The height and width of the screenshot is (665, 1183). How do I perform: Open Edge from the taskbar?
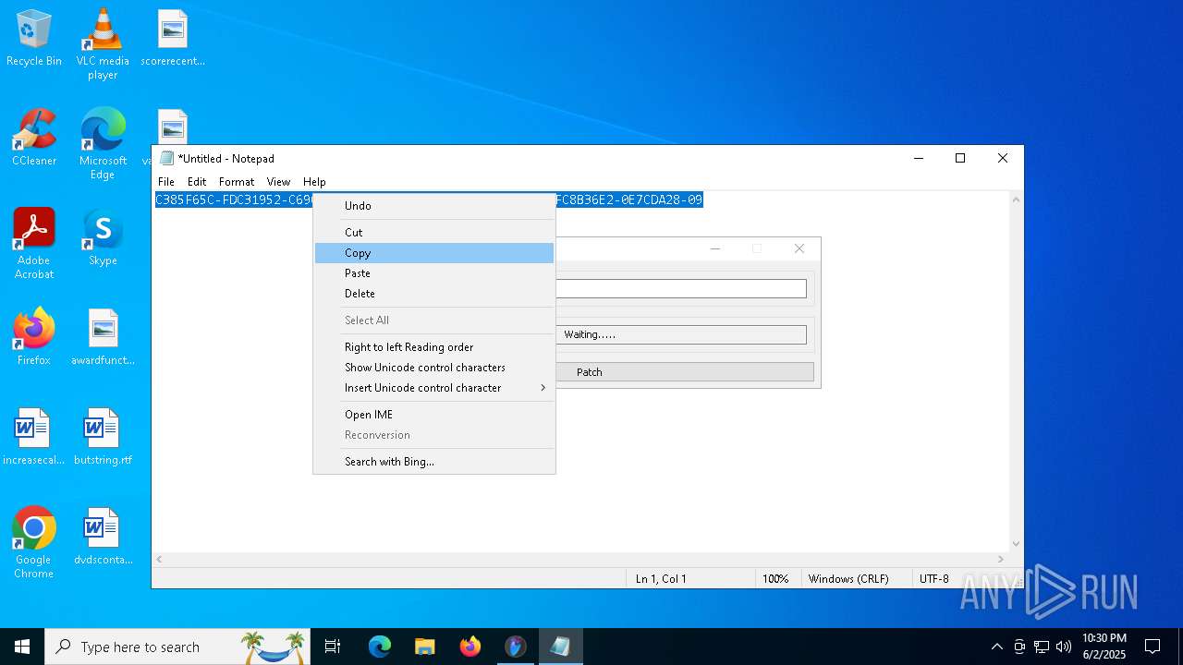pos(379,647)
